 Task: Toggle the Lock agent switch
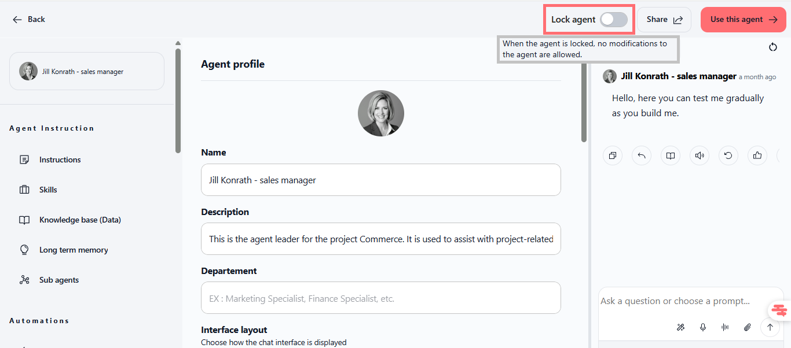tap(613, 20)
